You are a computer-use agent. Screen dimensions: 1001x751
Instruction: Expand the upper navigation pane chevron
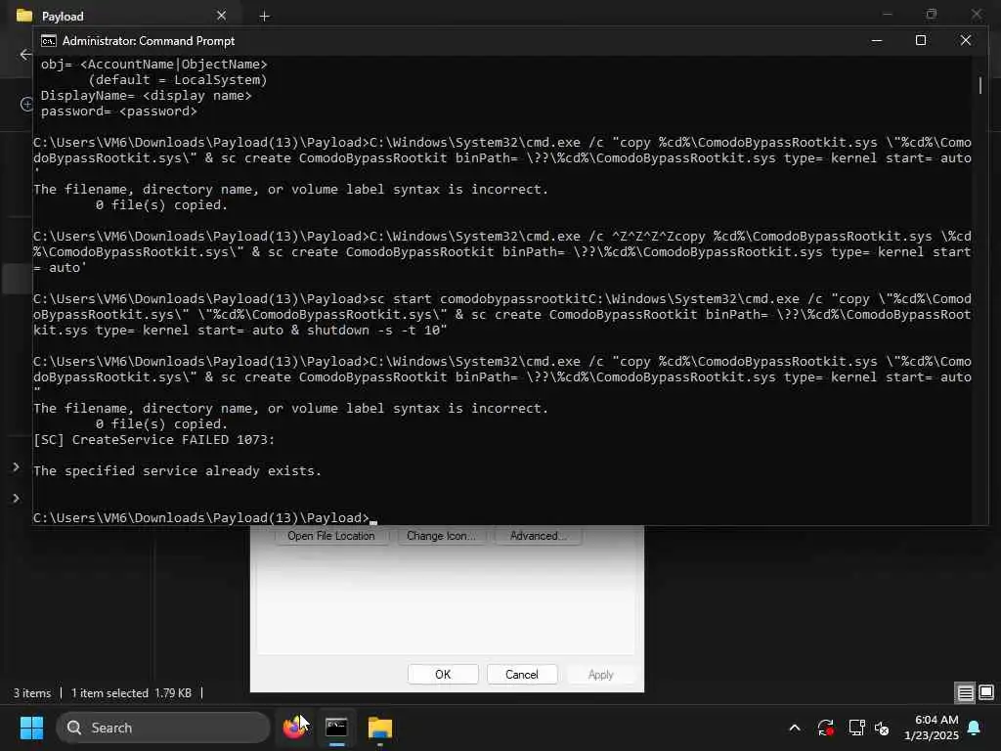(16, 467)
